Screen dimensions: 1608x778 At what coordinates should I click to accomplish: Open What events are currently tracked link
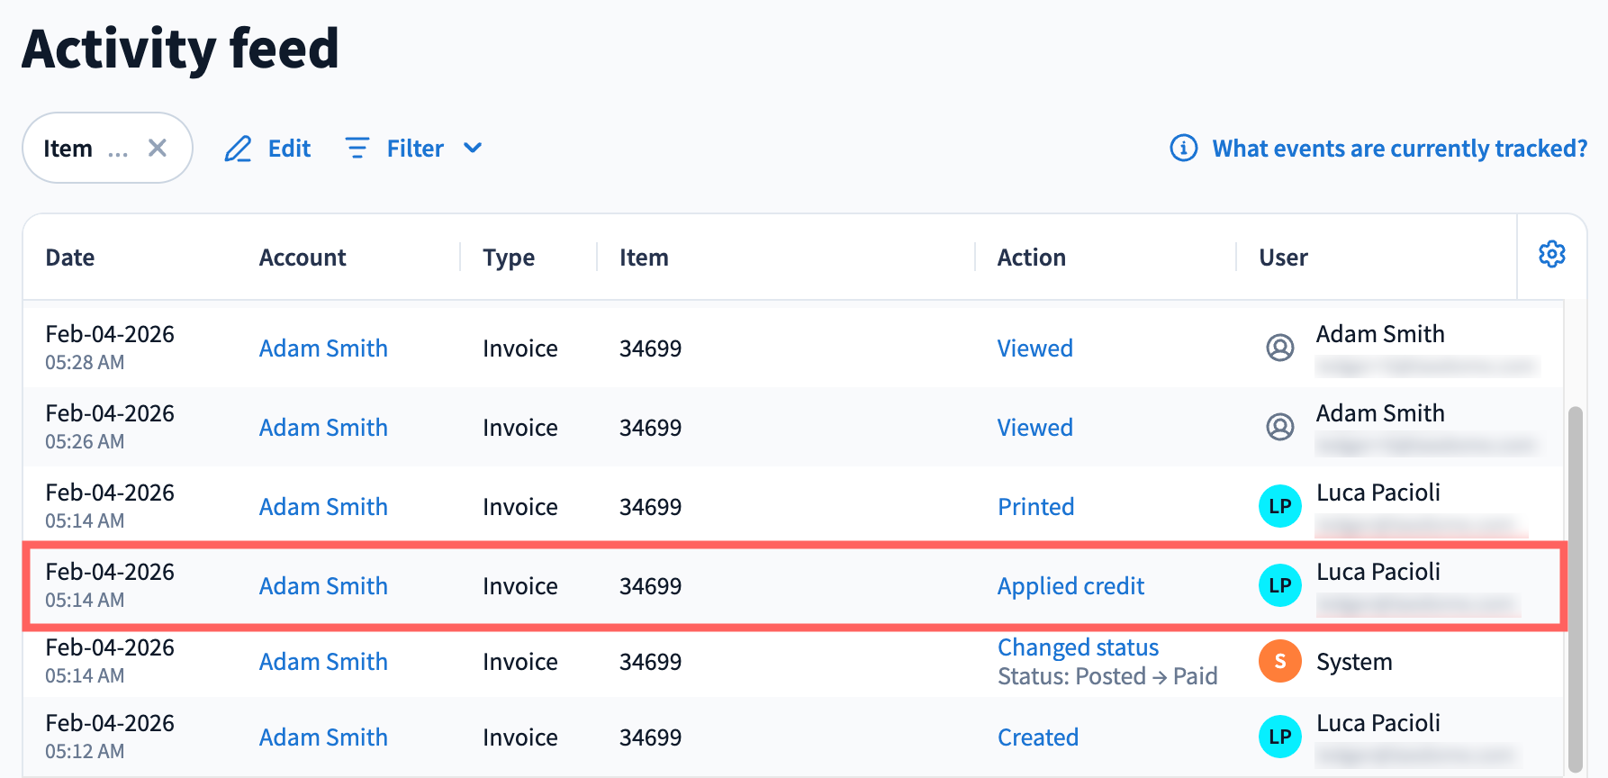1399,149
